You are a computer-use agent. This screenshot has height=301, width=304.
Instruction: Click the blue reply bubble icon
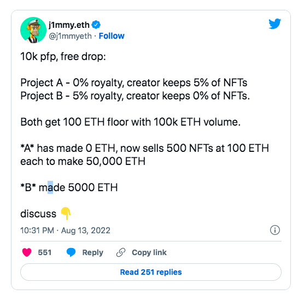[x=71, y=252]
